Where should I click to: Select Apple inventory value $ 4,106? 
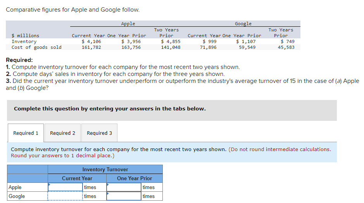[91, 41]
